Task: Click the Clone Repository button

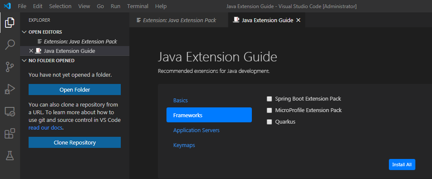Action: coord(75,142)
